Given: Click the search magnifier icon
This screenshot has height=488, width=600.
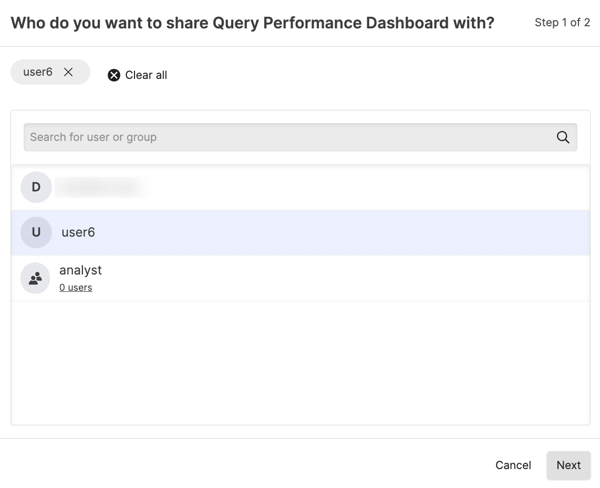Looking at the screenshot, I should 563,137.
